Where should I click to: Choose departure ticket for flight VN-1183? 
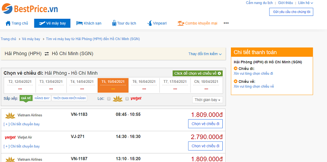[206, 124]
